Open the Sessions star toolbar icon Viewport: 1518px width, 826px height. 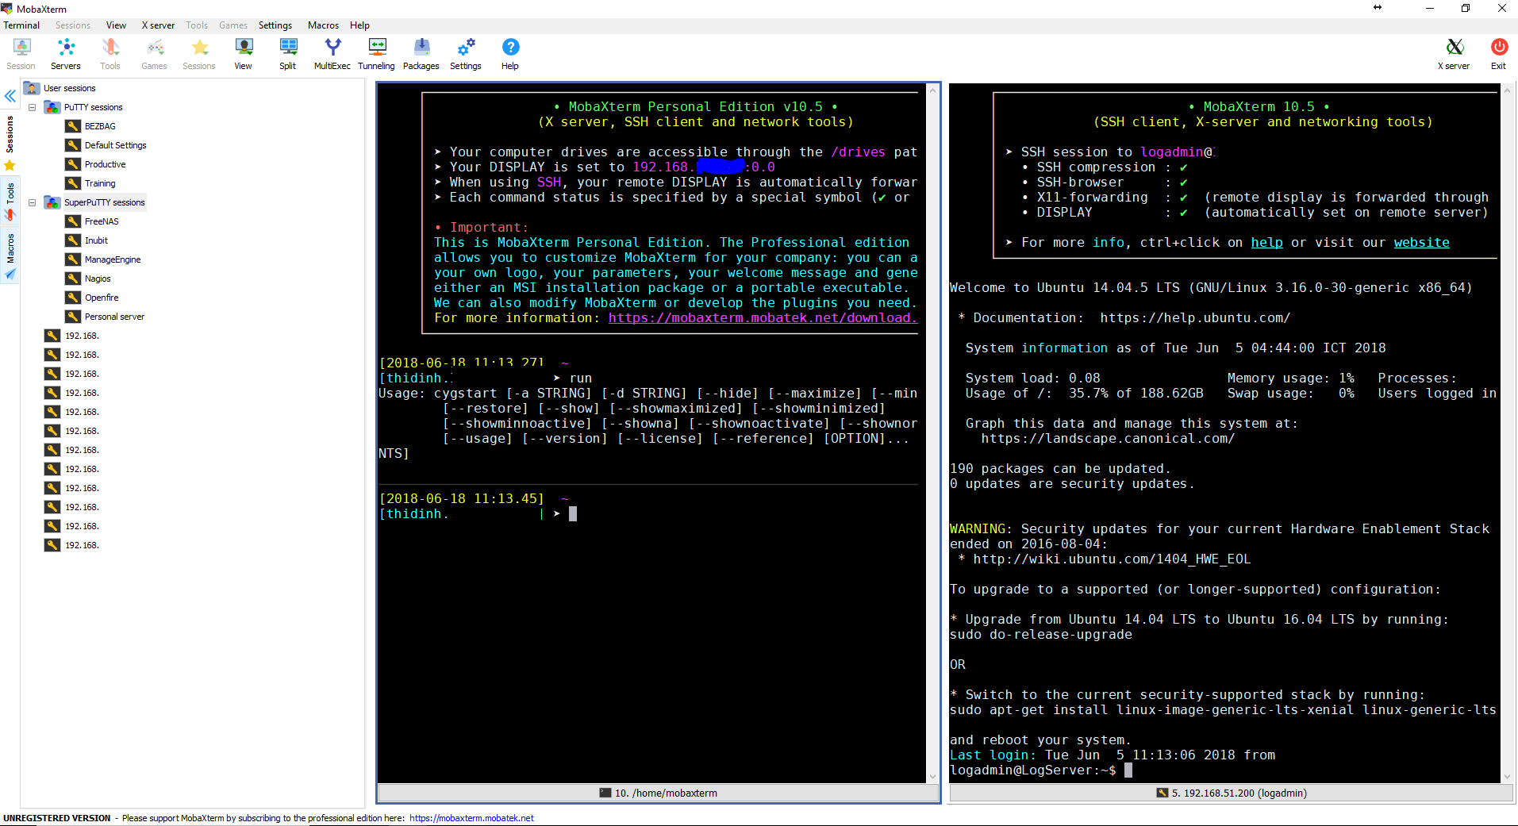coord(199,54)
